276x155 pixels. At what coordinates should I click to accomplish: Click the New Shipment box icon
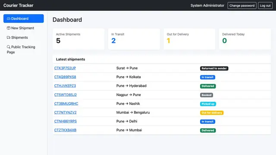pos(9,28)
